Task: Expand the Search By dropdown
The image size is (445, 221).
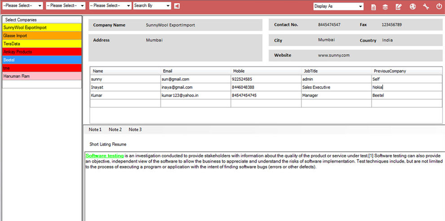Action: pos(152,6)
